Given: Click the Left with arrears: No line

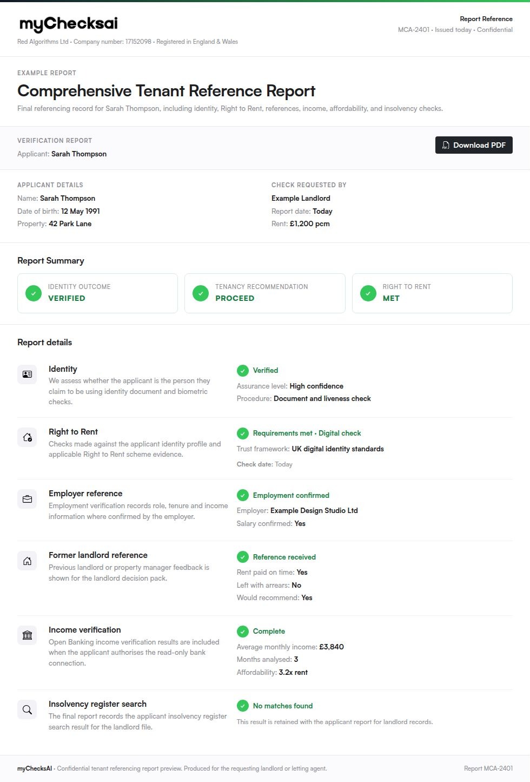Looking at the screenshot, I should coord(269,586).
